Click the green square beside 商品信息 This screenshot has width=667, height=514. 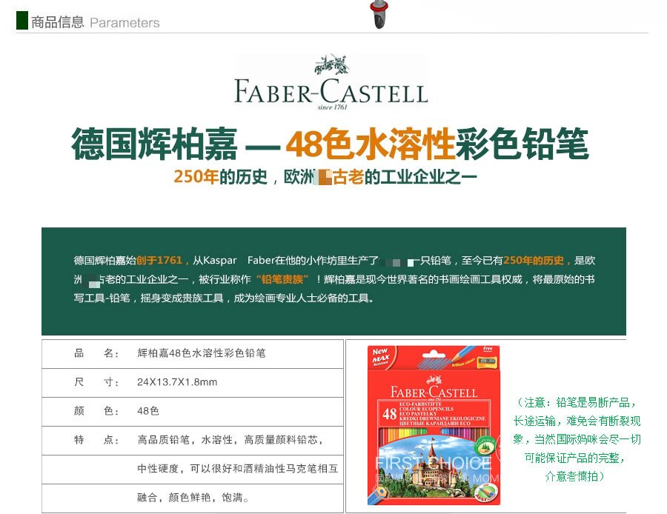(21, 21)
